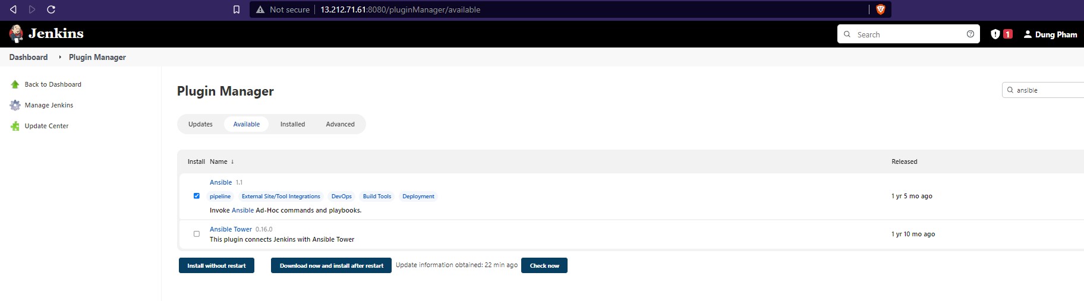Viewport: 1084px width, 301px height.
Task: Click the '1 yr 10 mo ago' release date
Action: click(913, 234)
